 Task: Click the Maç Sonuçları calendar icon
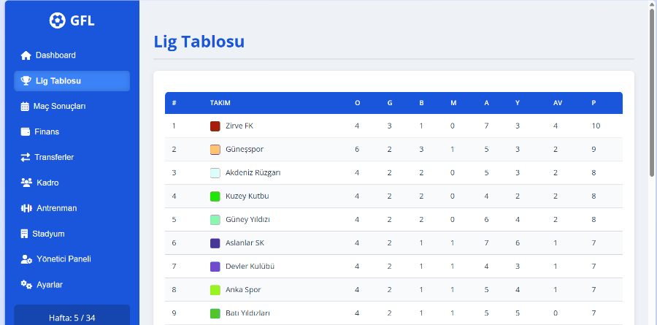(x=25, y=107)
